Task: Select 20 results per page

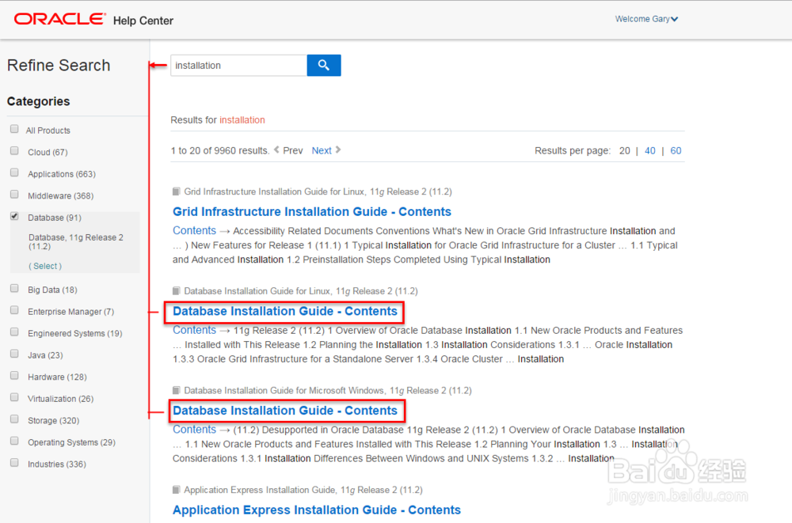Action: [x=625, y=150]
